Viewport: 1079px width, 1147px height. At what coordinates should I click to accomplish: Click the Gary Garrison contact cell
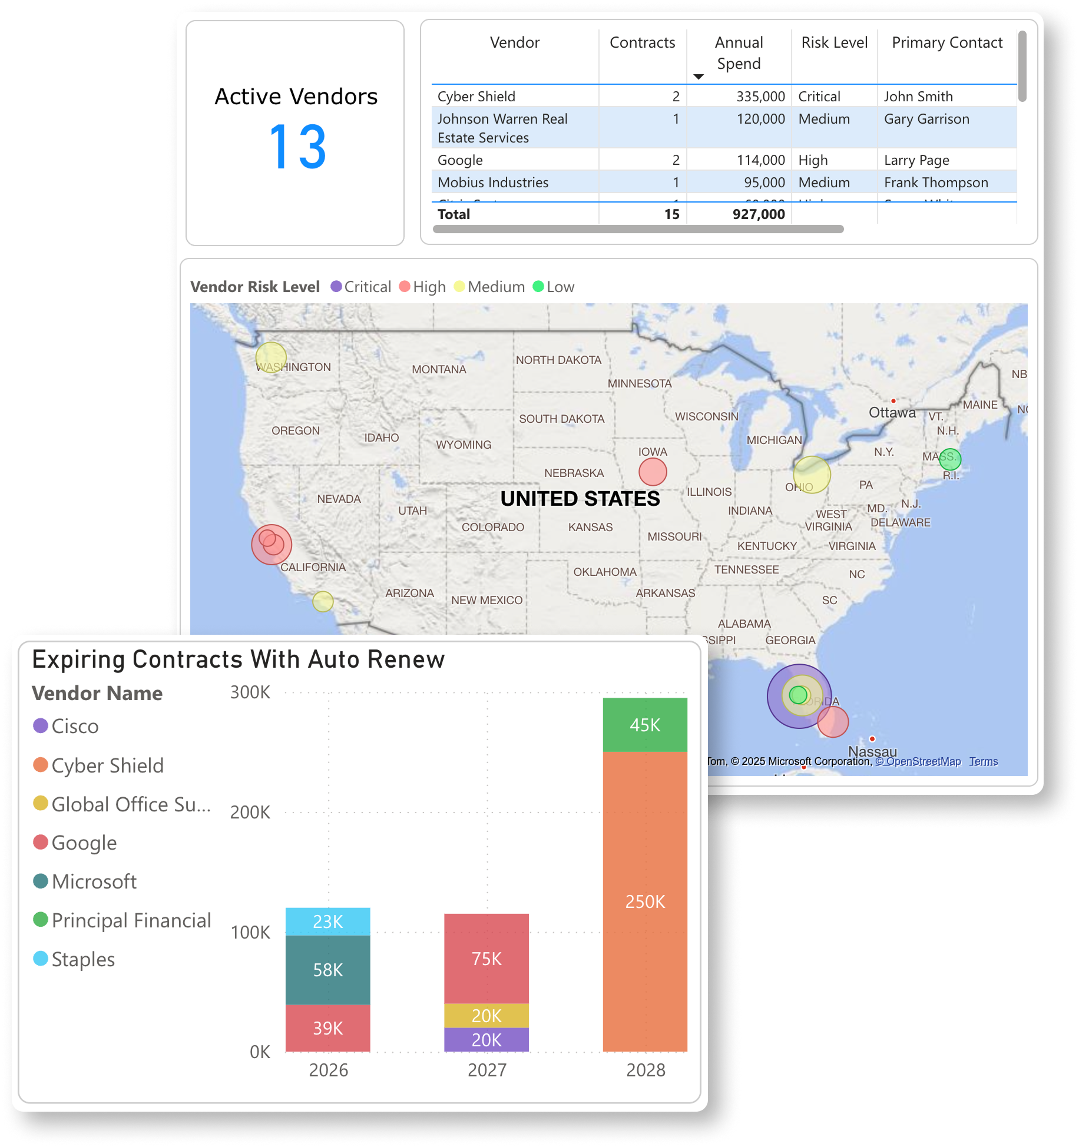tap(926, 118)
